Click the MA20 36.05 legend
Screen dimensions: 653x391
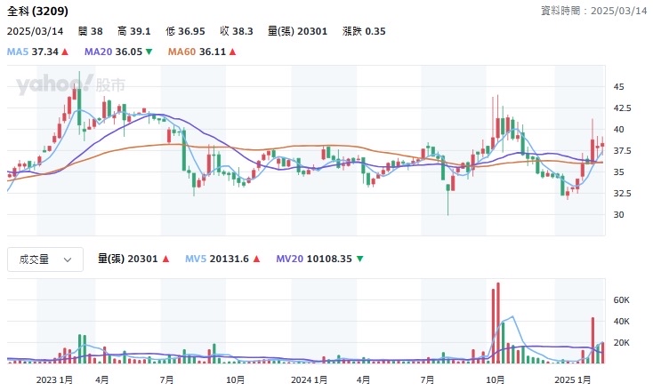(113, 52)
